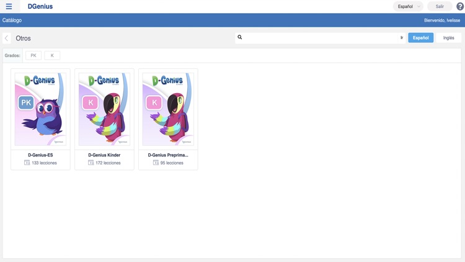Click the '133 lecciones' text

(44, 163)
